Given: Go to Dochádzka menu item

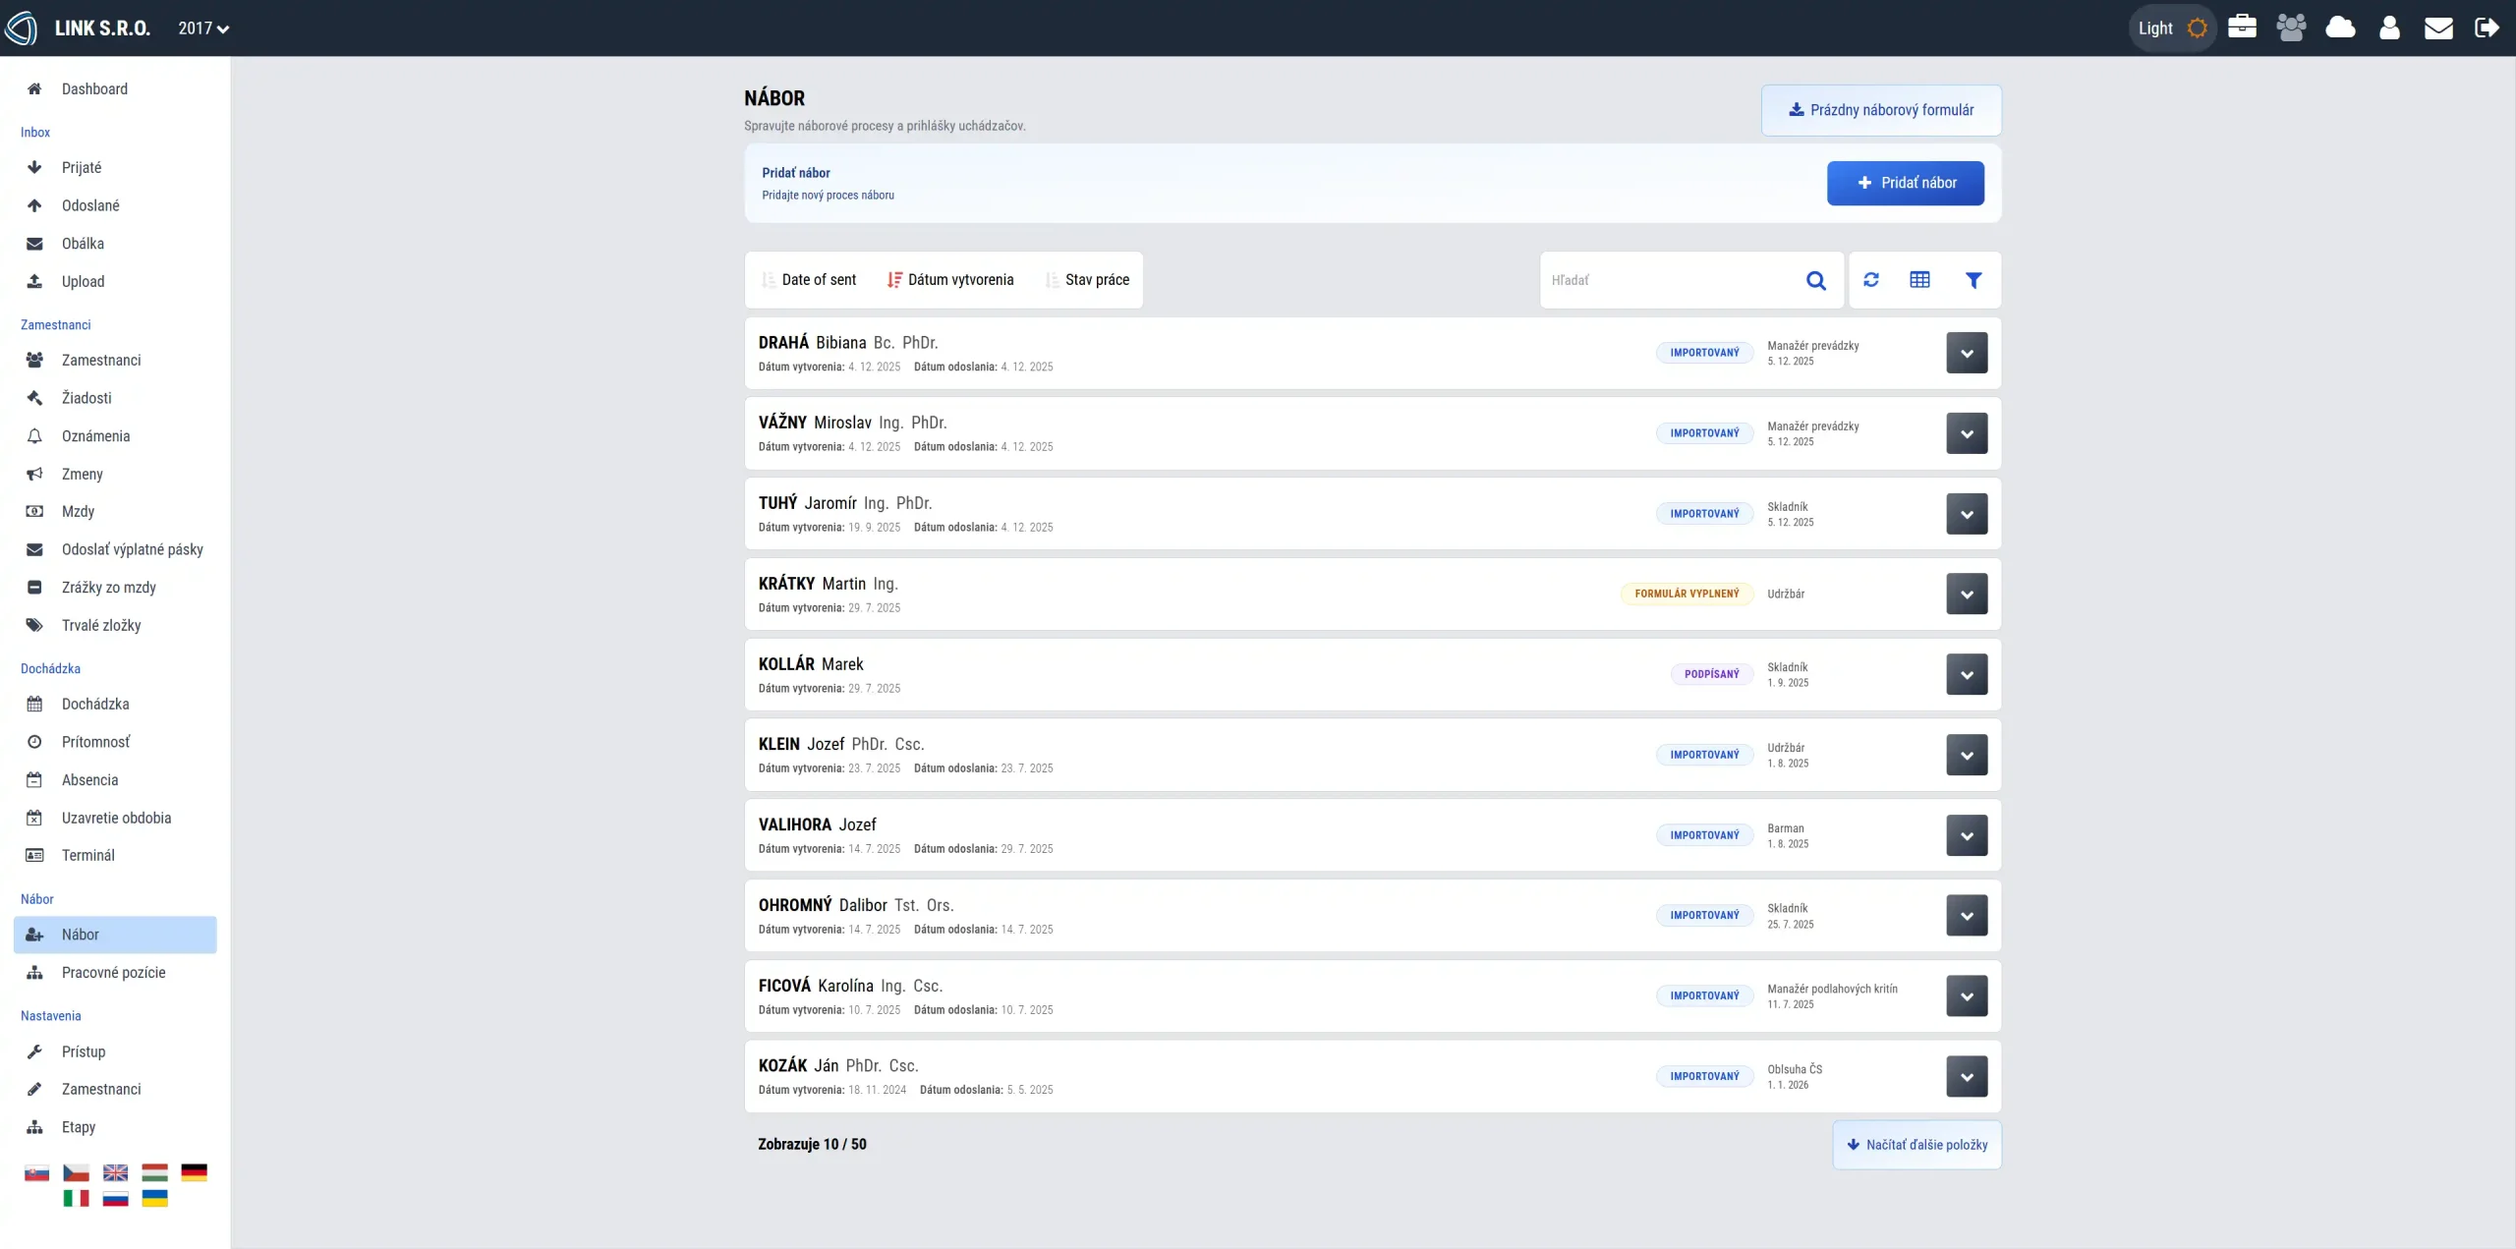Looking at the screenshot, I should (95, 704).
